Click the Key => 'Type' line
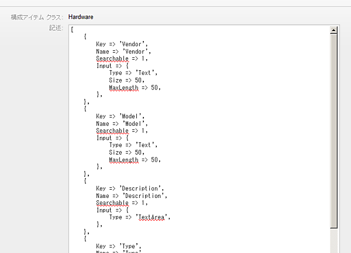 119,247
